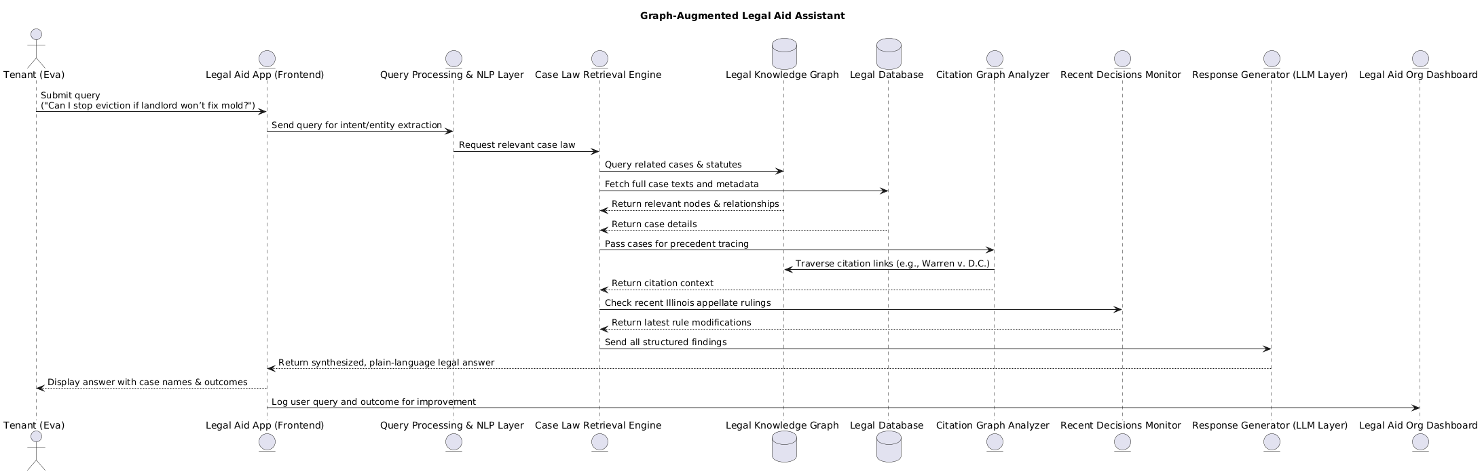
Task: Click message Send query for intent/entity extraction
Action: (356, 125)
